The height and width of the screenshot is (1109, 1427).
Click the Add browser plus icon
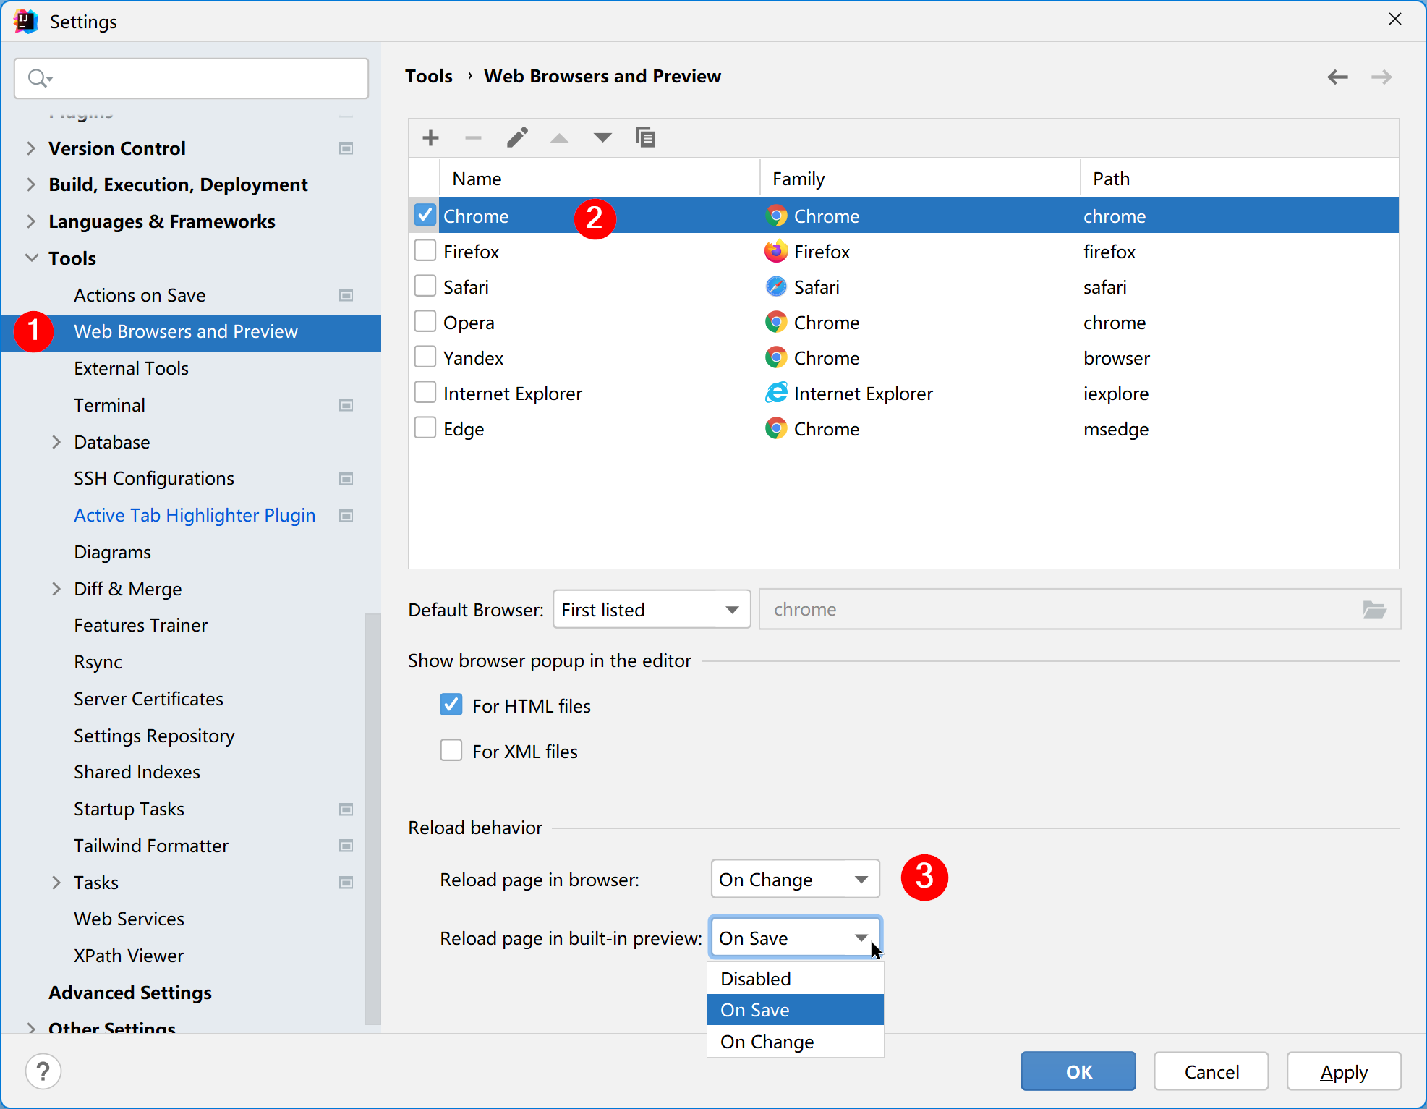(x=430, y=137)
